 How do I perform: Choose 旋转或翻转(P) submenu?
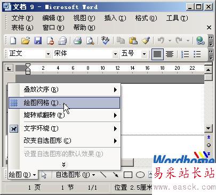pyautogui.click(x=65, y=116)
